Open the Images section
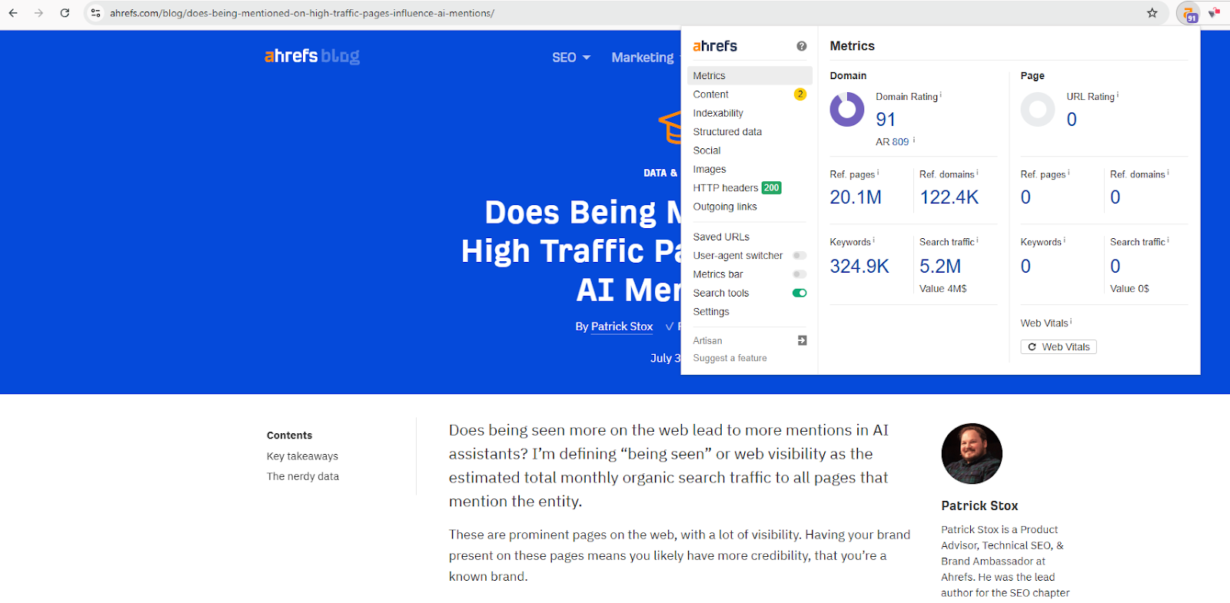Image resolution: width=1230 pixels, height=603 pixels. (x=709, y=169)
